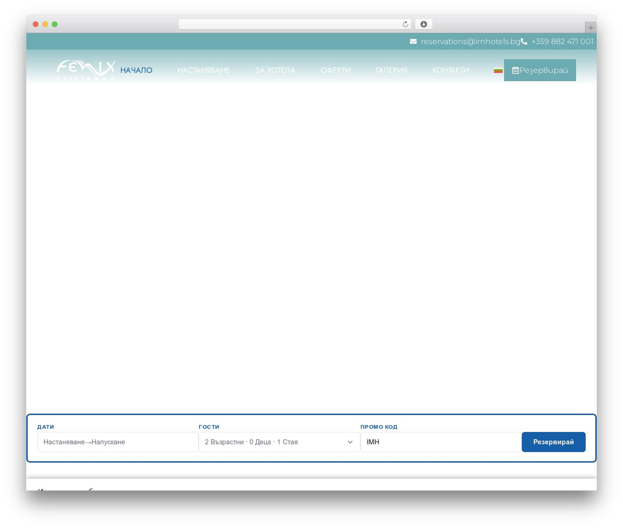Expand the ГОСТИ guests dropdown
The height and width of the screenshot is (528, 623).
click(x=279, y=442)
